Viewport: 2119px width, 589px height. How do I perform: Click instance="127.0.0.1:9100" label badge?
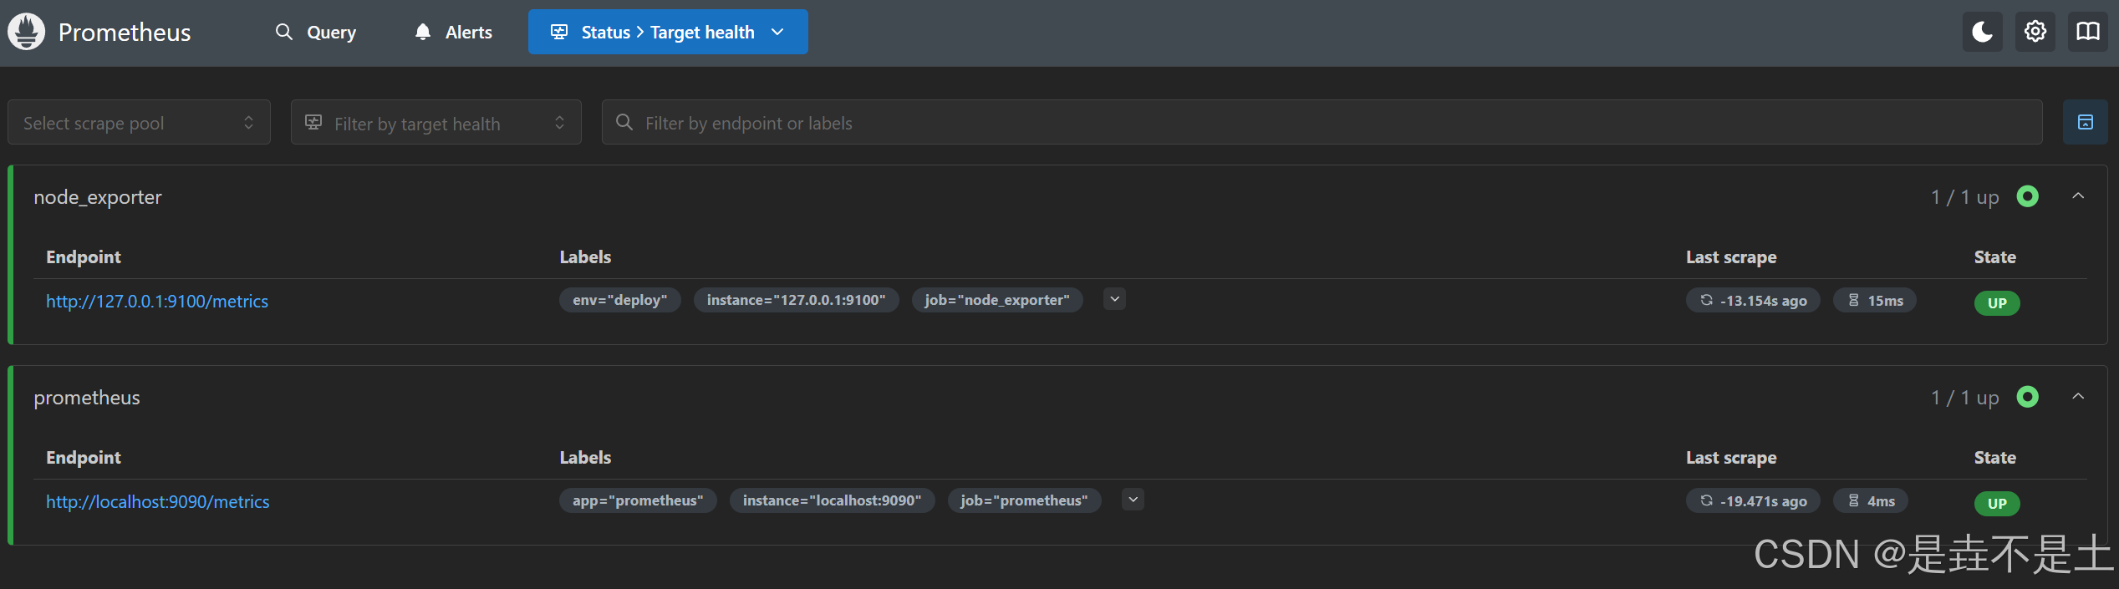point(796,300)
